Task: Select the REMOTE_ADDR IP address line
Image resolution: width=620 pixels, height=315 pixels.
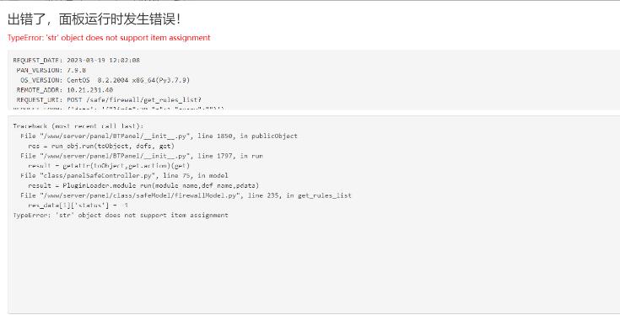Action: pyautogui.click(x=64, y=89)
